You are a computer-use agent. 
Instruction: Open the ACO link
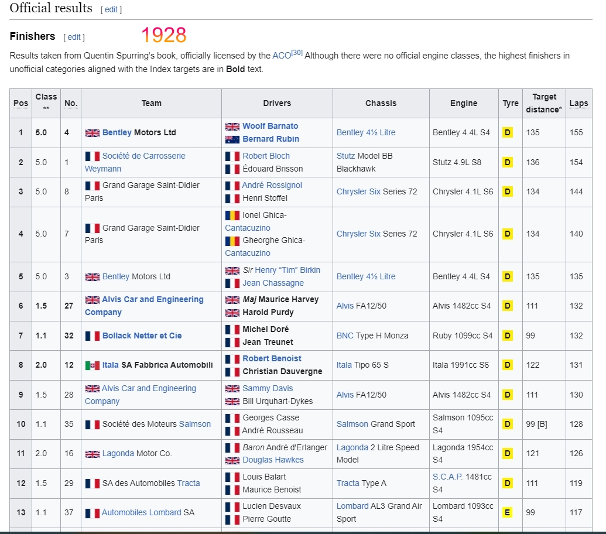pyautogui.click(x=282, y=56)
